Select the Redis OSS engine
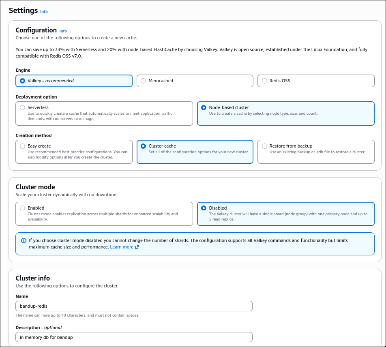This screenshot has height=347, width=386. 264,81
